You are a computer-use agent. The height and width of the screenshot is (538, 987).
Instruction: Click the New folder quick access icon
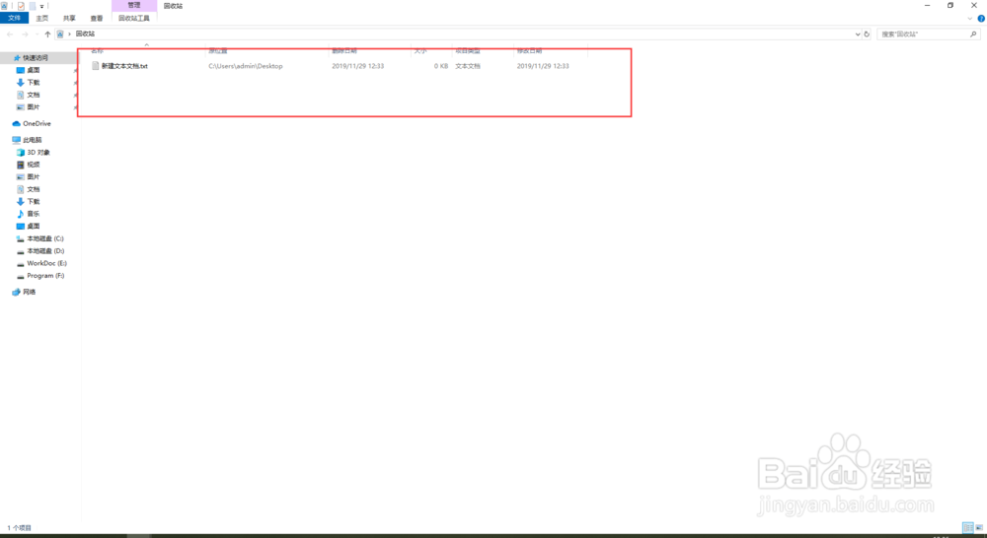(33, 6)
